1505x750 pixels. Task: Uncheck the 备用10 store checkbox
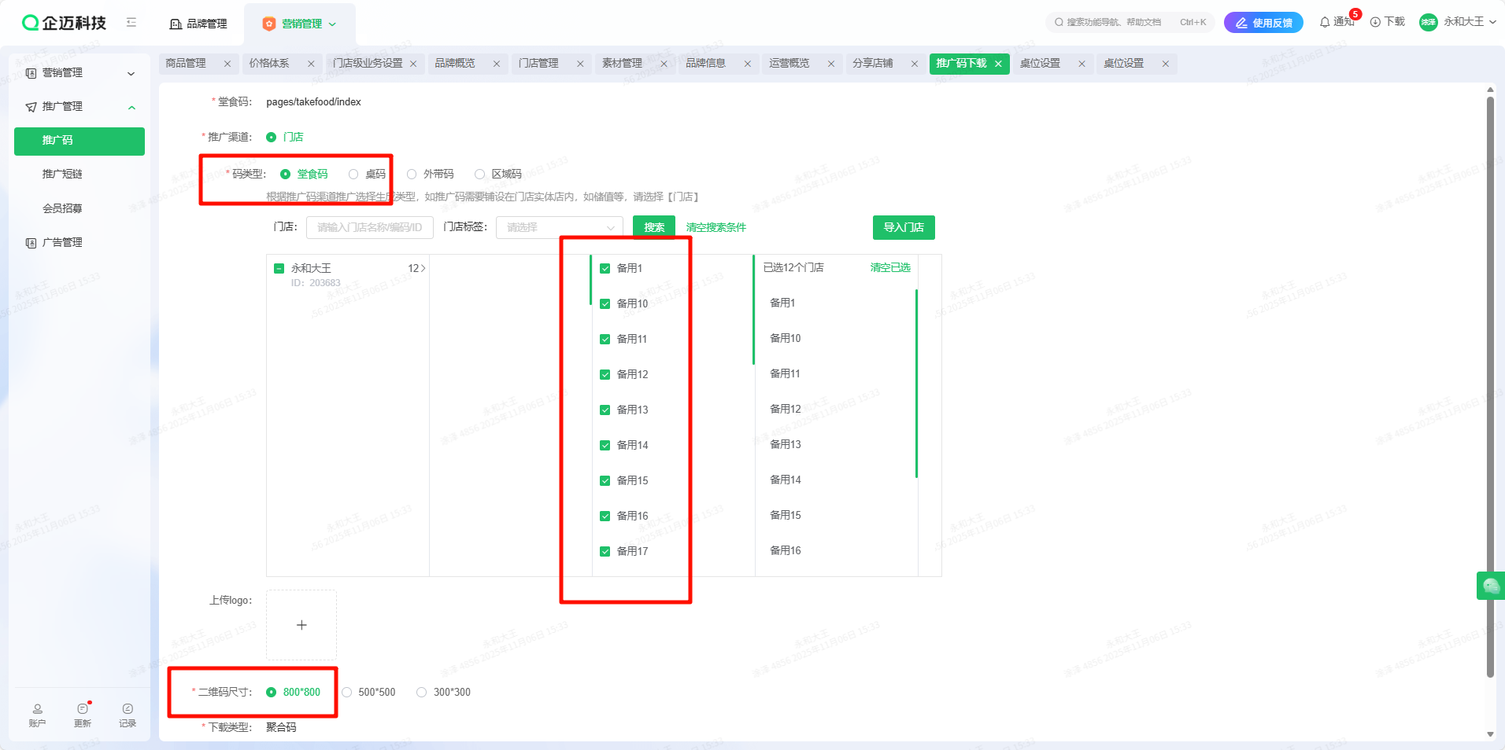click(605, 304)
